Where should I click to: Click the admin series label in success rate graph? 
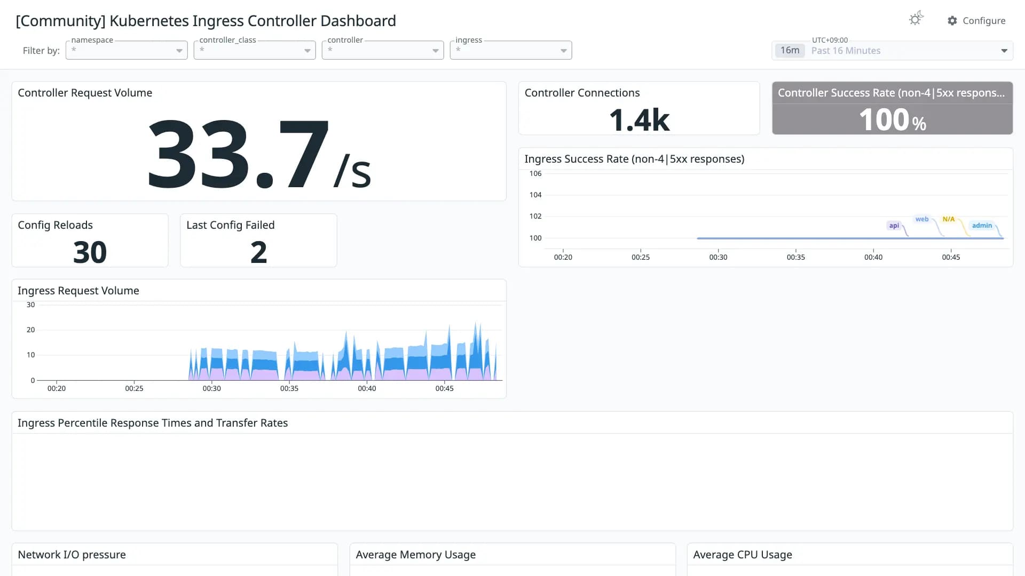982,226
